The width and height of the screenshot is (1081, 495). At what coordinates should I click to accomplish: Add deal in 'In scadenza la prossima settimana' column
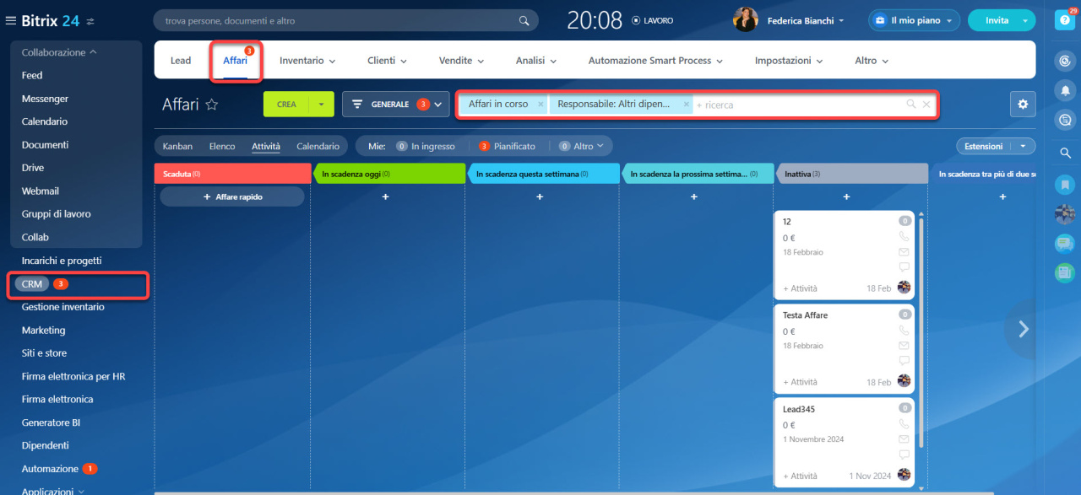click(694, 196)
